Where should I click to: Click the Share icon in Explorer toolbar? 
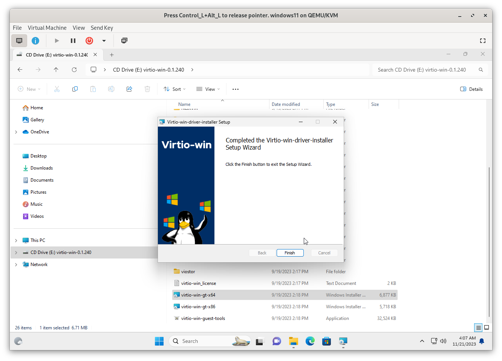(x=129, y=89)
